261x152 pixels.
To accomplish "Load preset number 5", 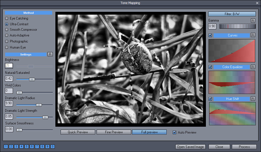I will tap(27, 147).
